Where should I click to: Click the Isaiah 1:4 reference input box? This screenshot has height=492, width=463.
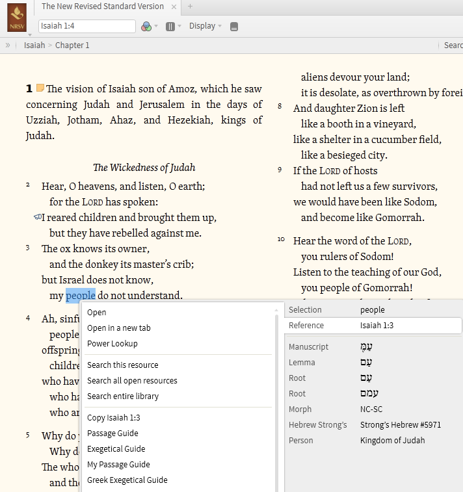click(x=87, y=26)
